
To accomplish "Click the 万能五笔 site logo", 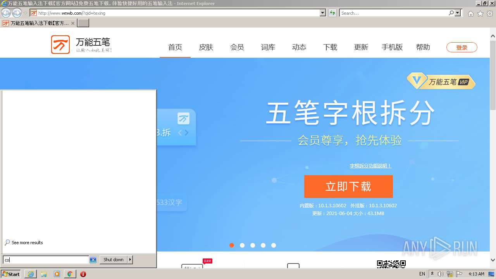I will pos(82,45).
